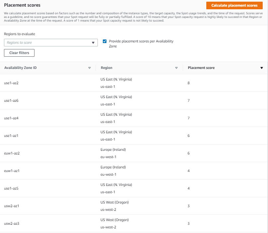Click Europe (Ireland) in euw1-az1 row
This screenshot has height=233, width=268.
[x=113, y=167]
